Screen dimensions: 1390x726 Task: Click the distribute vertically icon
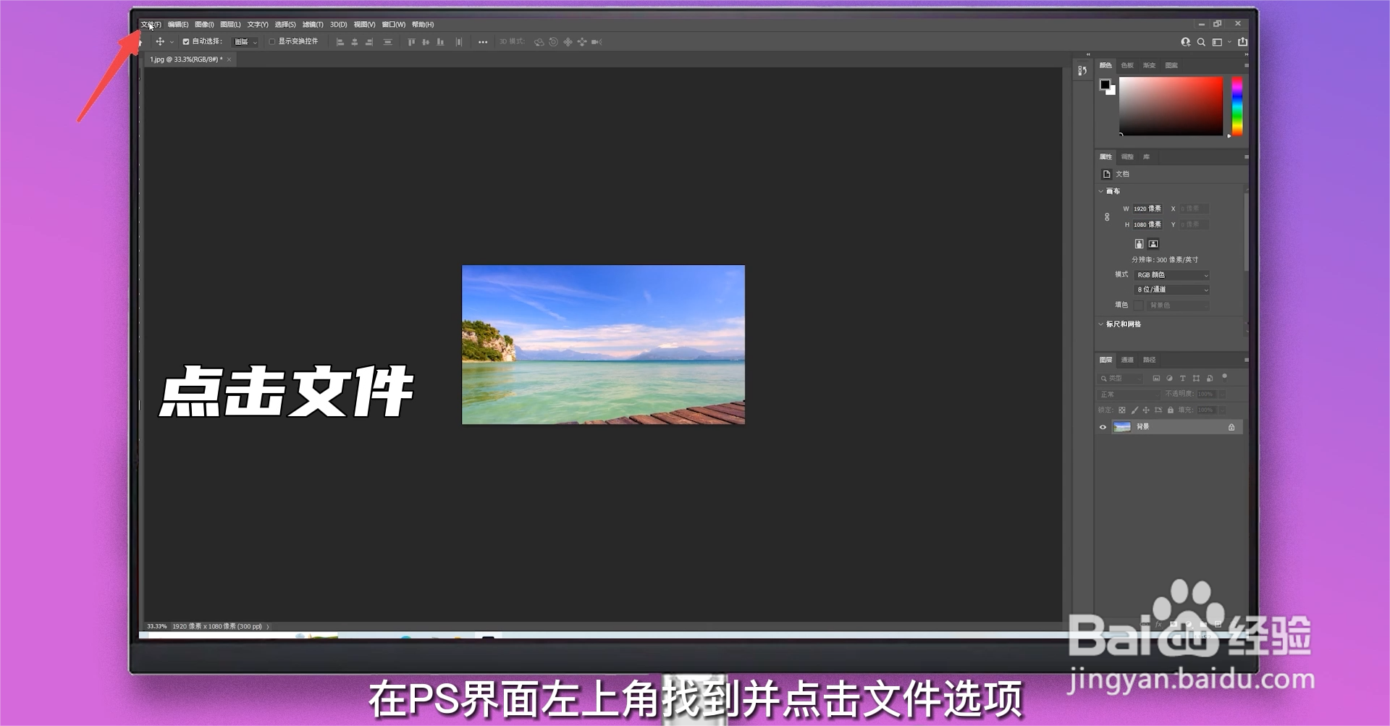pyautogui.click(x=388, y=42)
